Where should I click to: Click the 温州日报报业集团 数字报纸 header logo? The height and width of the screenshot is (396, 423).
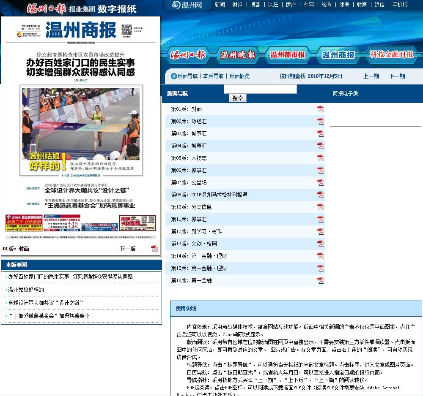[82, 9]
